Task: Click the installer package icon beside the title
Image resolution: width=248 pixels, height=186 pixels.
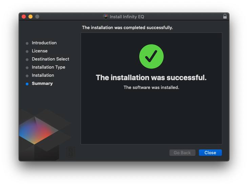Action: tap(106, 17)
